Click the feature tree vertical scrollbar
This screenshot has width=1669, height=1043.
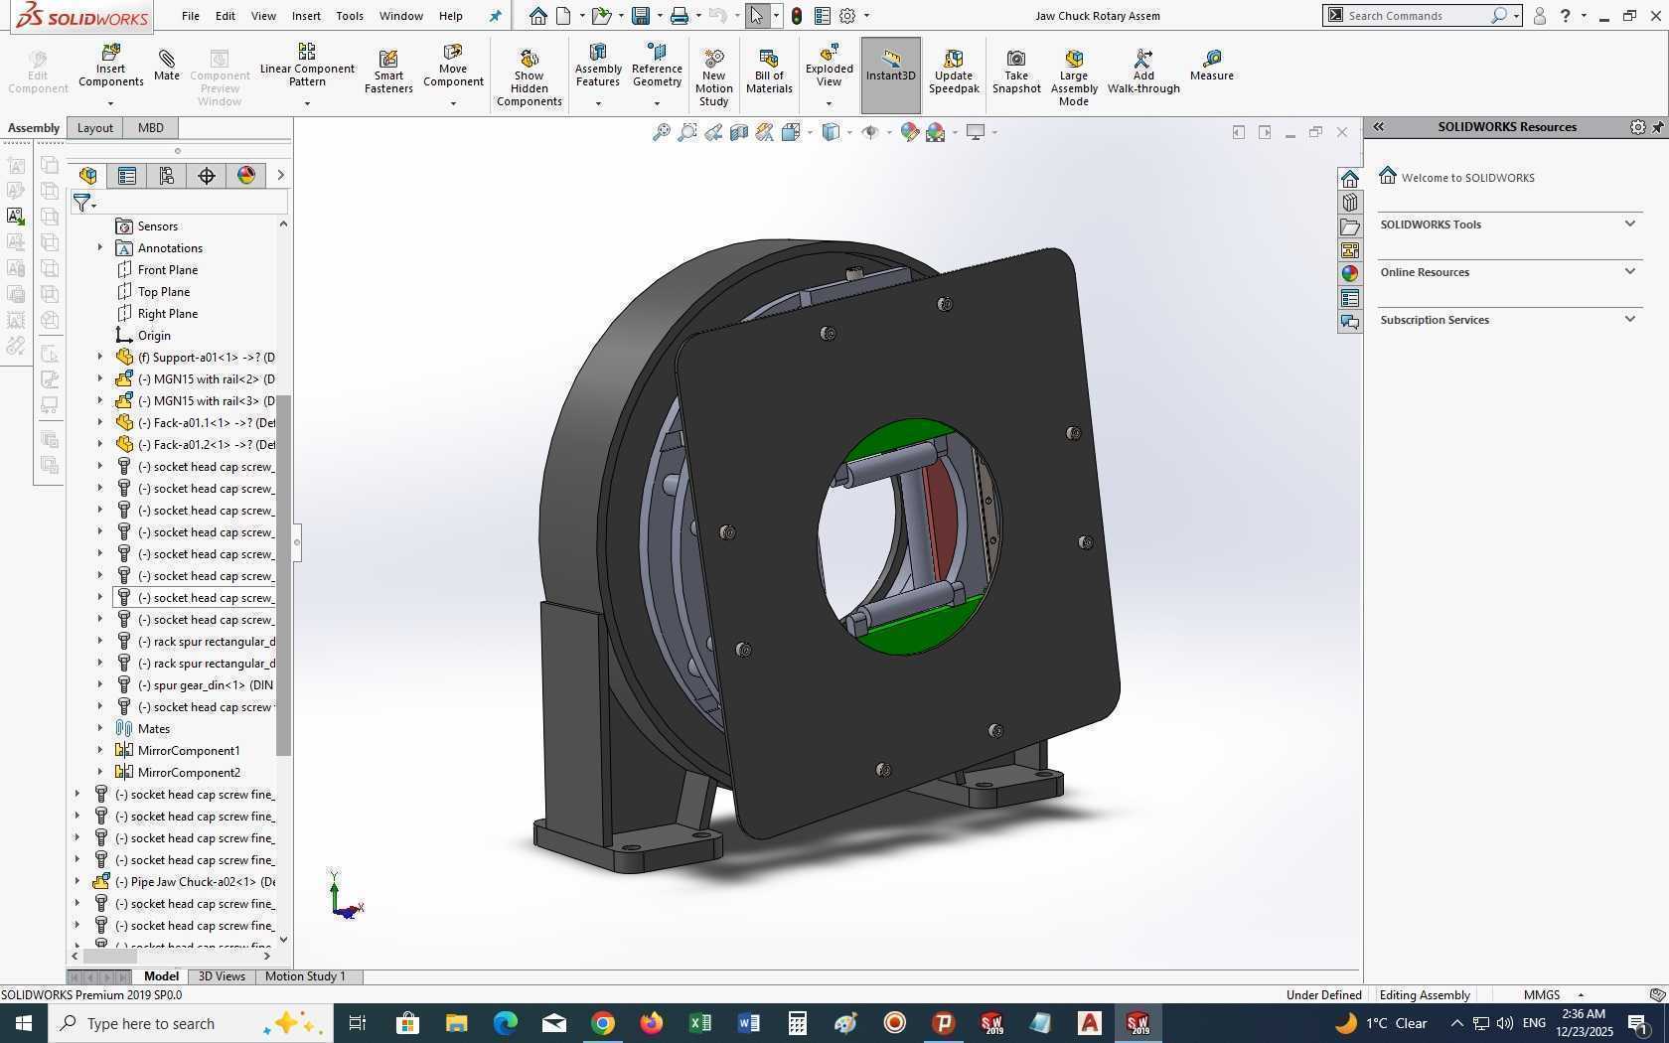[x=283, y=576]
